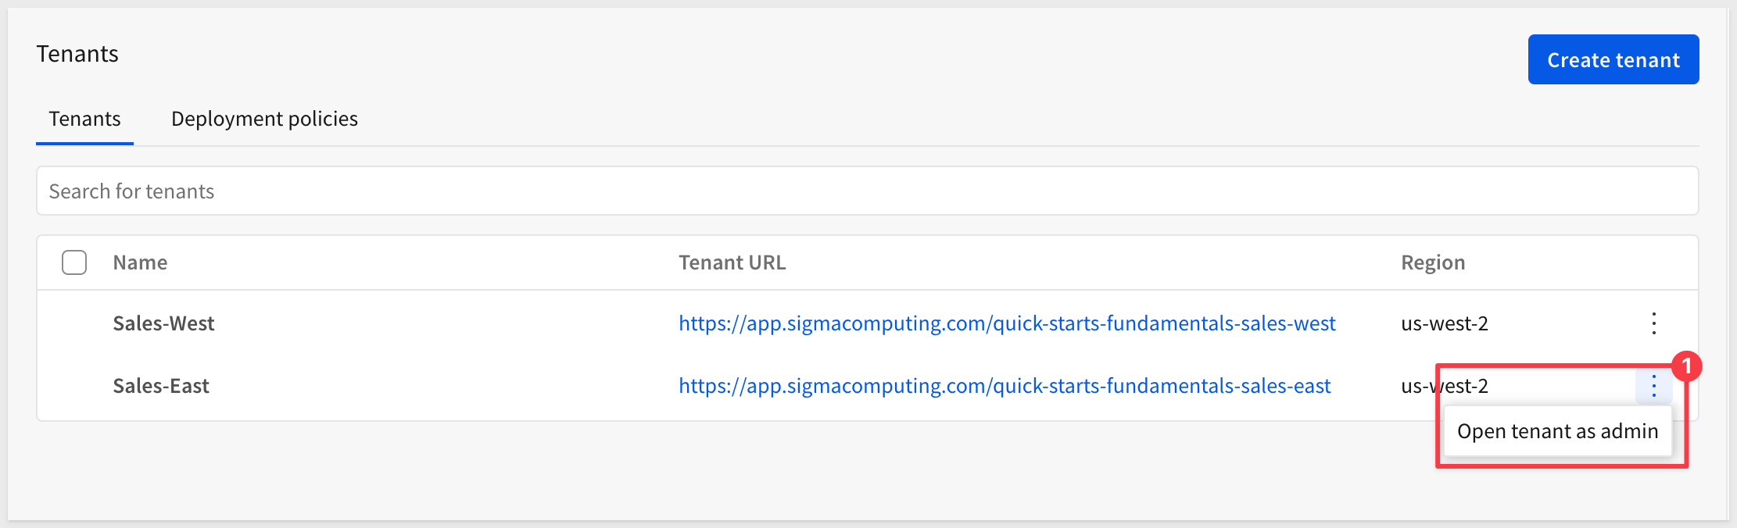Follow the Sales-East tenant URL link
The height and width of the screenshot is (528, 1737).
pyautogui.click(x=1005, y=386)
